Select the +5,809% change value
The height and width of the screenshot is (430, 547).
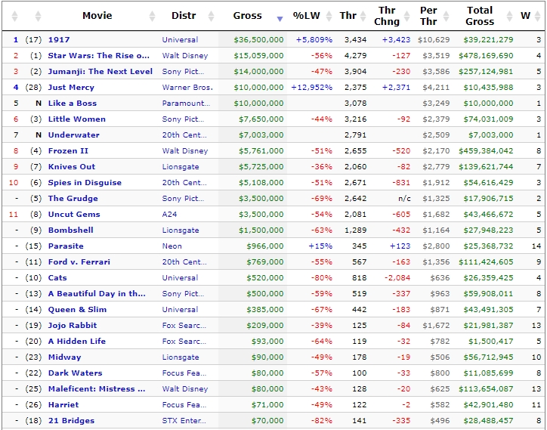pyautogui.click(x=314, y=40)
